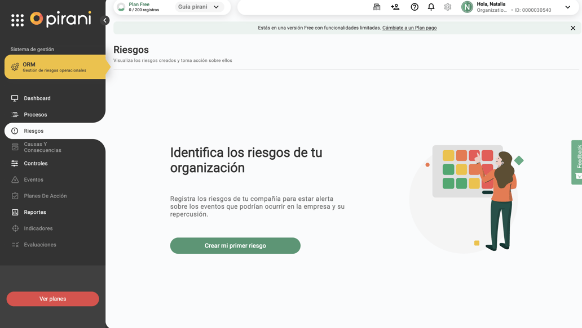Go to the Dashboard section

tap(37, 98)
